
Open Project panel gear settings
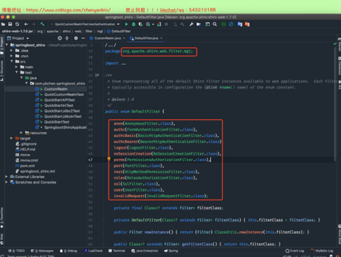(x=76, y=38)
